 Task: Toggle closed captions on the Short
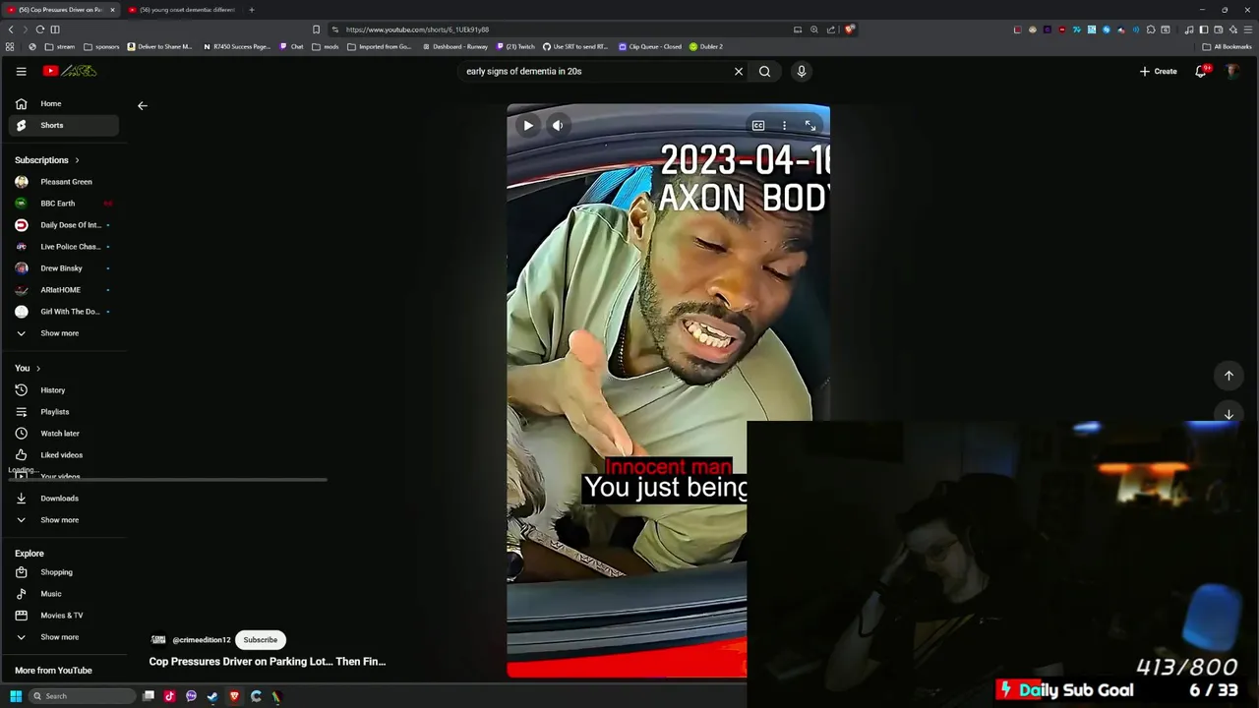pos(758,125)
